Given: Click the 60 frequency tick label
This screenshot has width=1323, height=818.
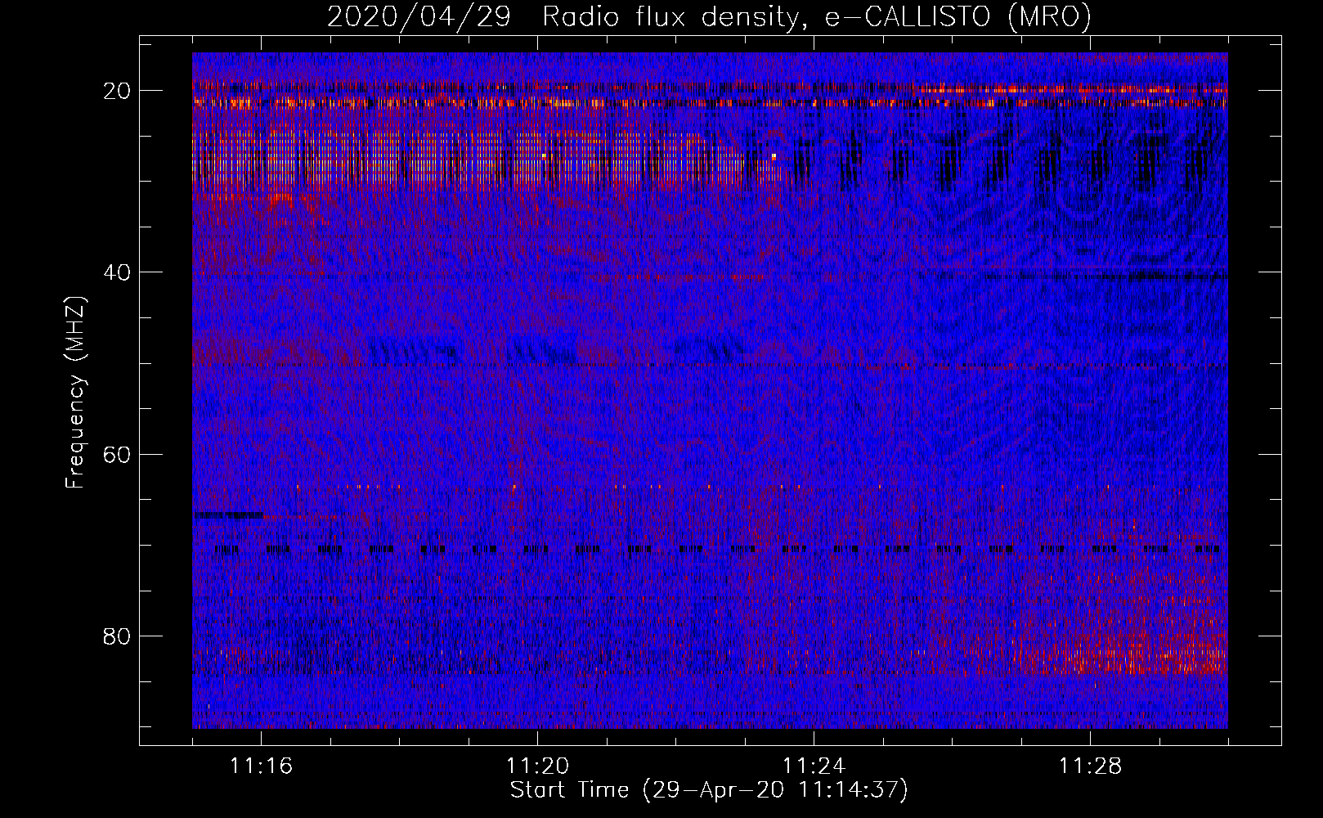Looking at the screenshot, I should coord(117,454).
